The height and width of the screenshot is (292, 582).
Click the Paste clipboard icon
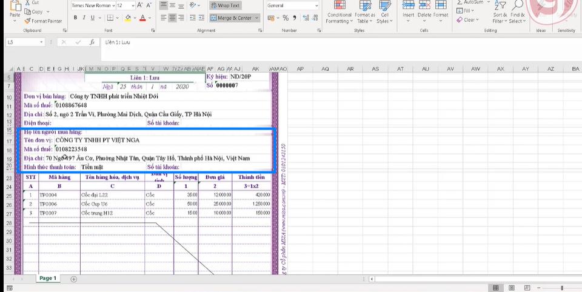[15, 6]
